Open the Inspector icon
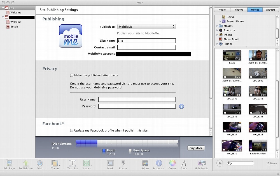 pos(158,163)
